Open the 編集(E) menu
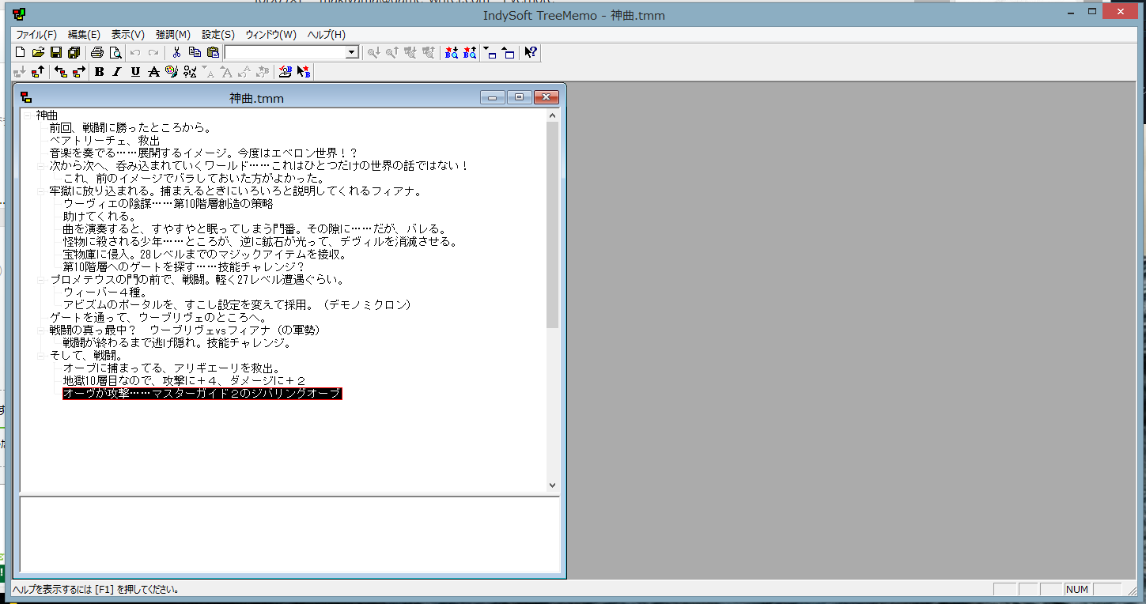The height and width of the screenshot is (604, 1146). click(x=84, y=35)
